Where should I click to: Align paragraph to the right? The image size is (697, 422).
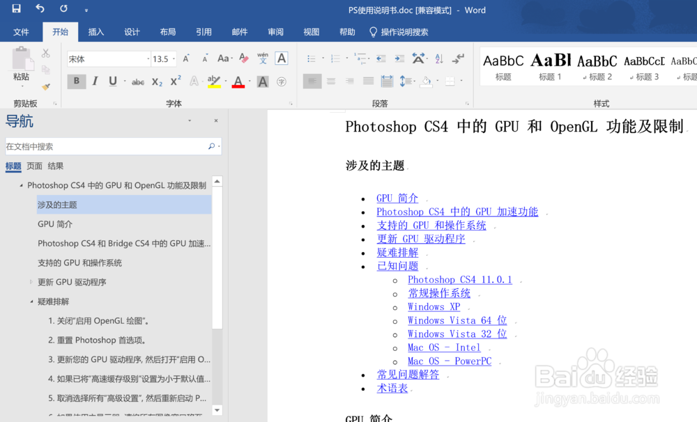click(350, 81)
